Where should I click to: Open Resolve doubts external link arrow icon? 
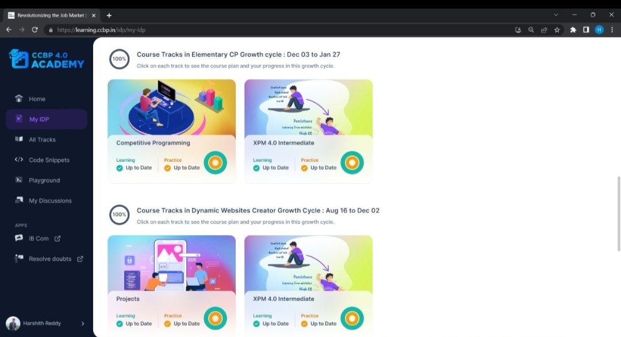[80, 259]
